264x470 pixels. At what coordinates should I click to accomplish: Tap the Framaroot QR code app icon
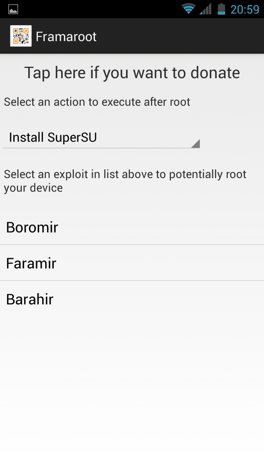(x=21, y=36)
